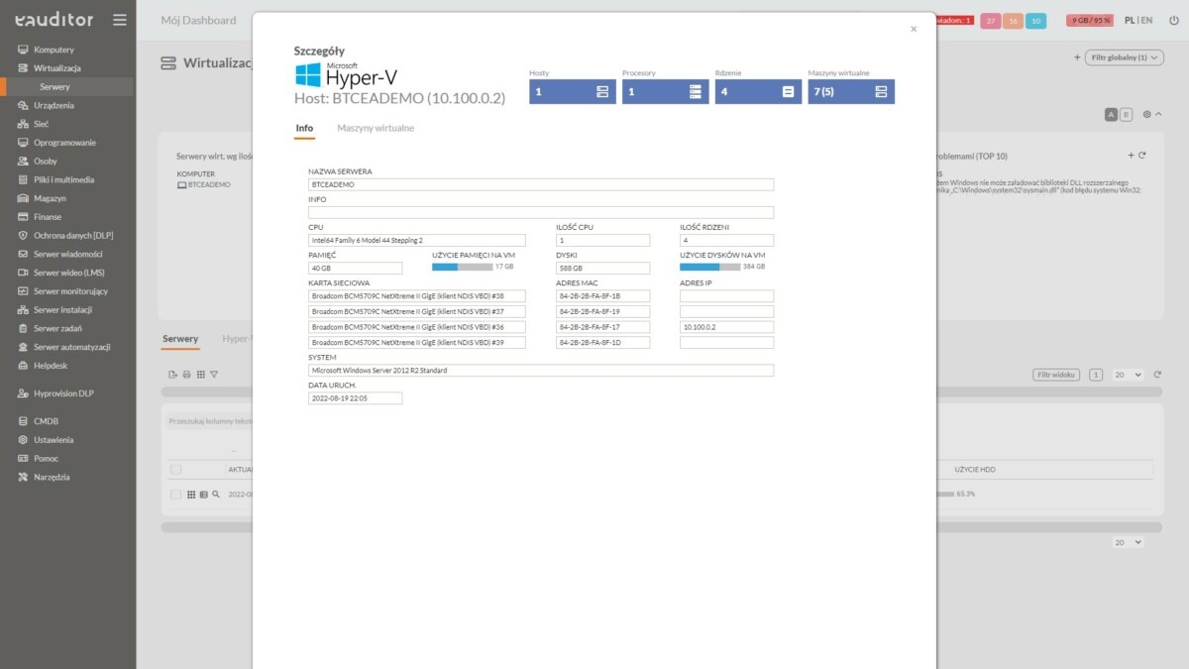Switch to the Serwery tab
This screenshot has height=669, width=1189.
(x=180, y=339)
